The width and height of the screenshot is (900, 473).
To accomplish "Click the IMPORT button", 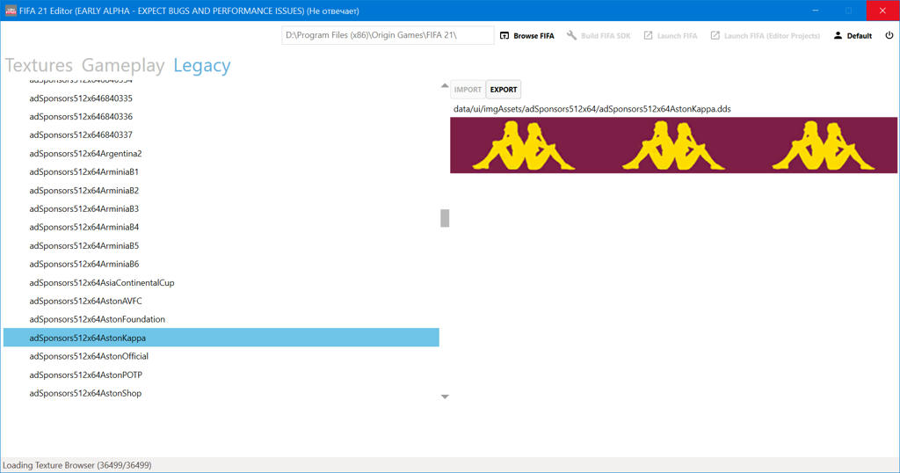I will pos(468,90).
